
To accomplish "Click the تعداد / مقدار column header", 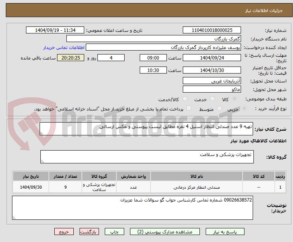I will click(x=66, y=176).
